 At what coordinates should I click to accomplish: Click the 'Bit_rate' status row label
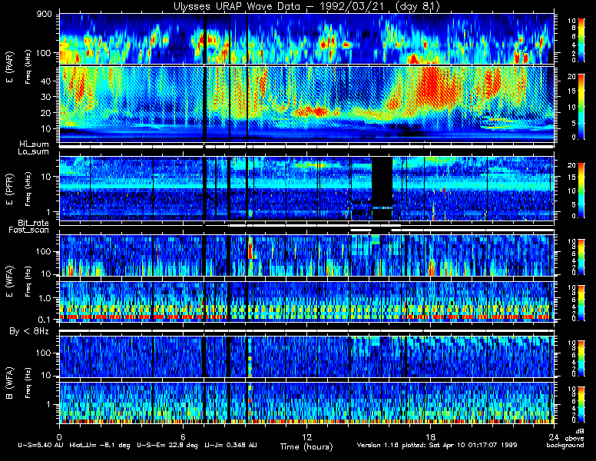tap(34, 223)
